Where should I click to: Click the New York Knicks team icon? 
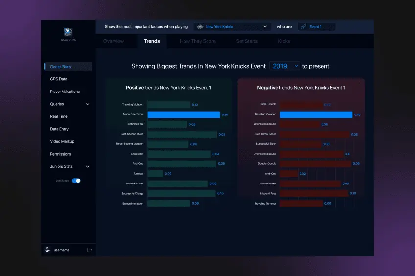pos(200,27)
